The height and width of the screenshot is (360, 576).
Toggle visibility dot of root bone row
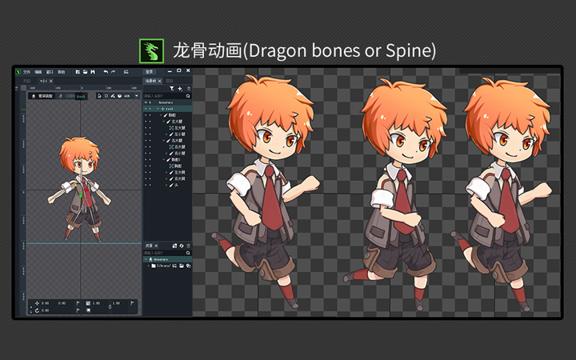pos(146,108)
